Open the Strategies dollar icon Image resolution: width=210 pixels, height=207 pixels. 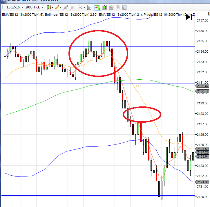click(x=118, y=7)
